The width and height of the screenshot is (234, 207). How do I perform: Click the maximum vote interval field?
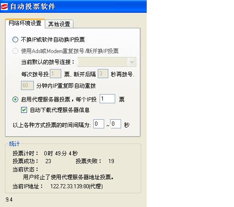click(116, 124)
